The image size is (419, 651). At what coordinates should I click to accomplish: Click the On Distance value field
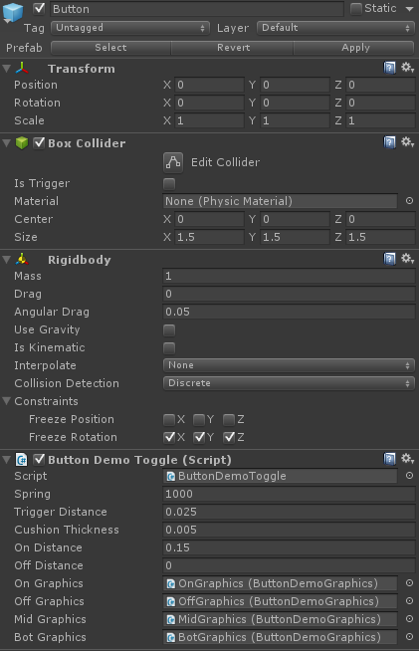click(289, 547)
